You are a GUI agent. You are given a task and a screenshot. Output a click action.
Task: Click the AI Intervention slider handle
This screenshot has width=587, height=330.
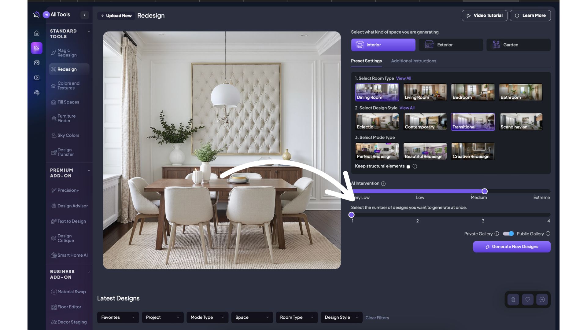pos(485,191)
